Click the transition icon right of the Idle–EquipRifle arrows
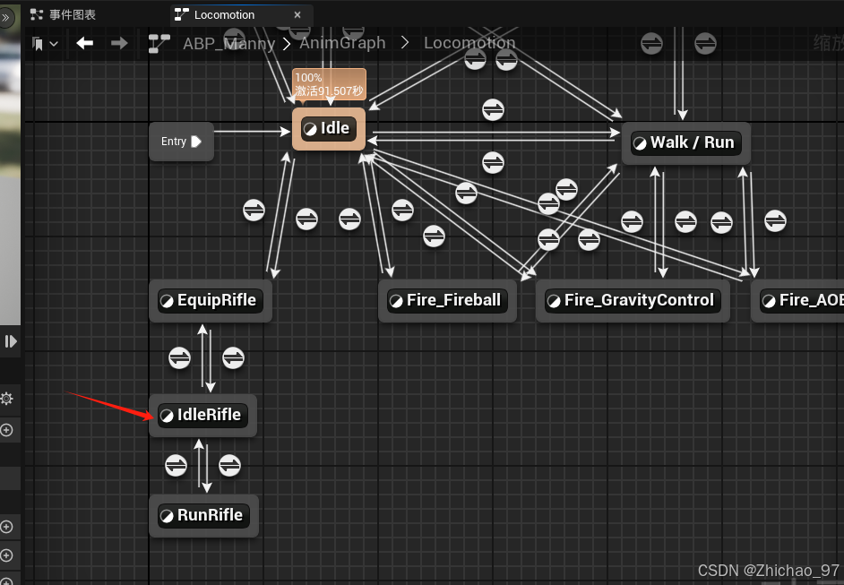The width and height of the screenshot is (844, 585). (x=306, y=219)
